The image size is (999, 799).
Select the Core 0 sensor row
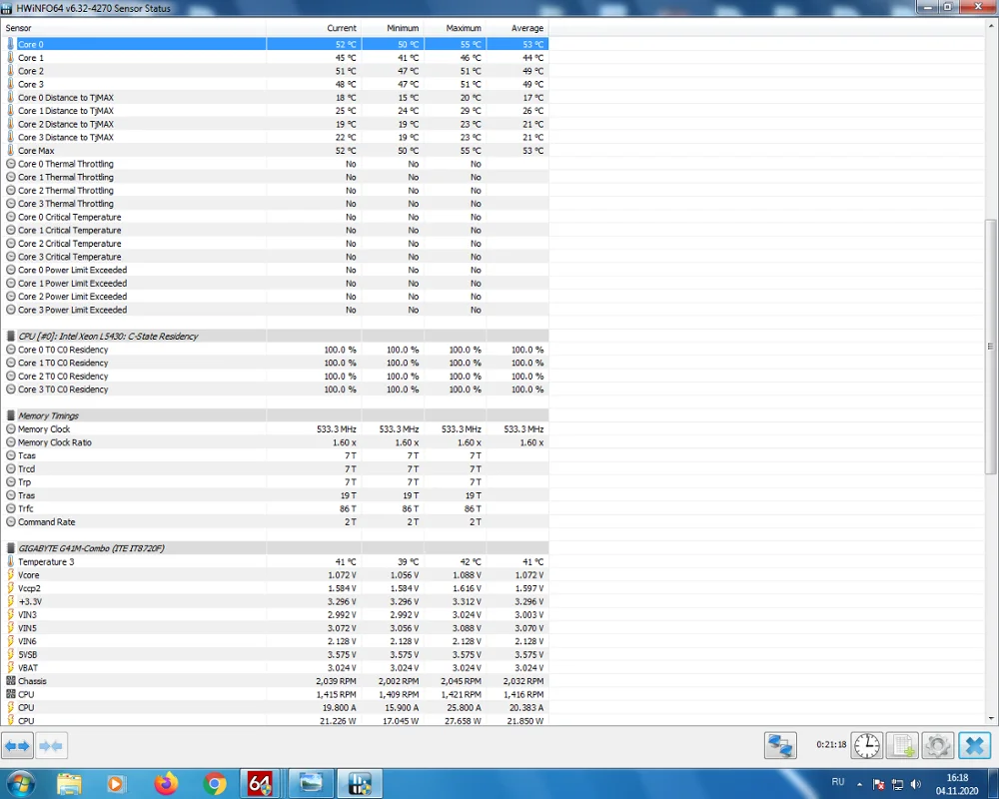click(x=275, y=44)
